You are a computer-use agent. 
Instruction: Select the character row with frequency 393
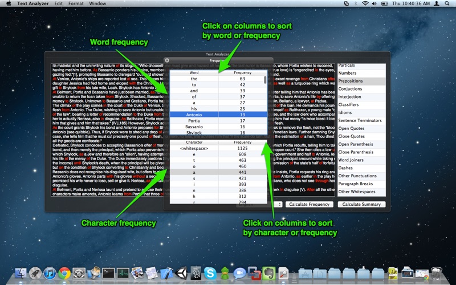[218, 184]
